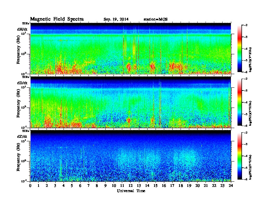Viewport: 275px width, 213px height.
Task: Click the "Magnetic Field Spectra" title
Action: click(57, 19)
